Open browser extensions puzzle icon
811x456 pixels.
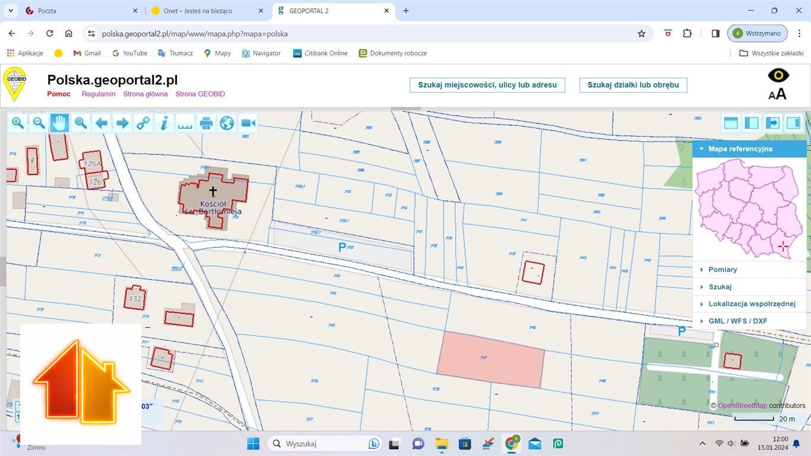point(687,34)
